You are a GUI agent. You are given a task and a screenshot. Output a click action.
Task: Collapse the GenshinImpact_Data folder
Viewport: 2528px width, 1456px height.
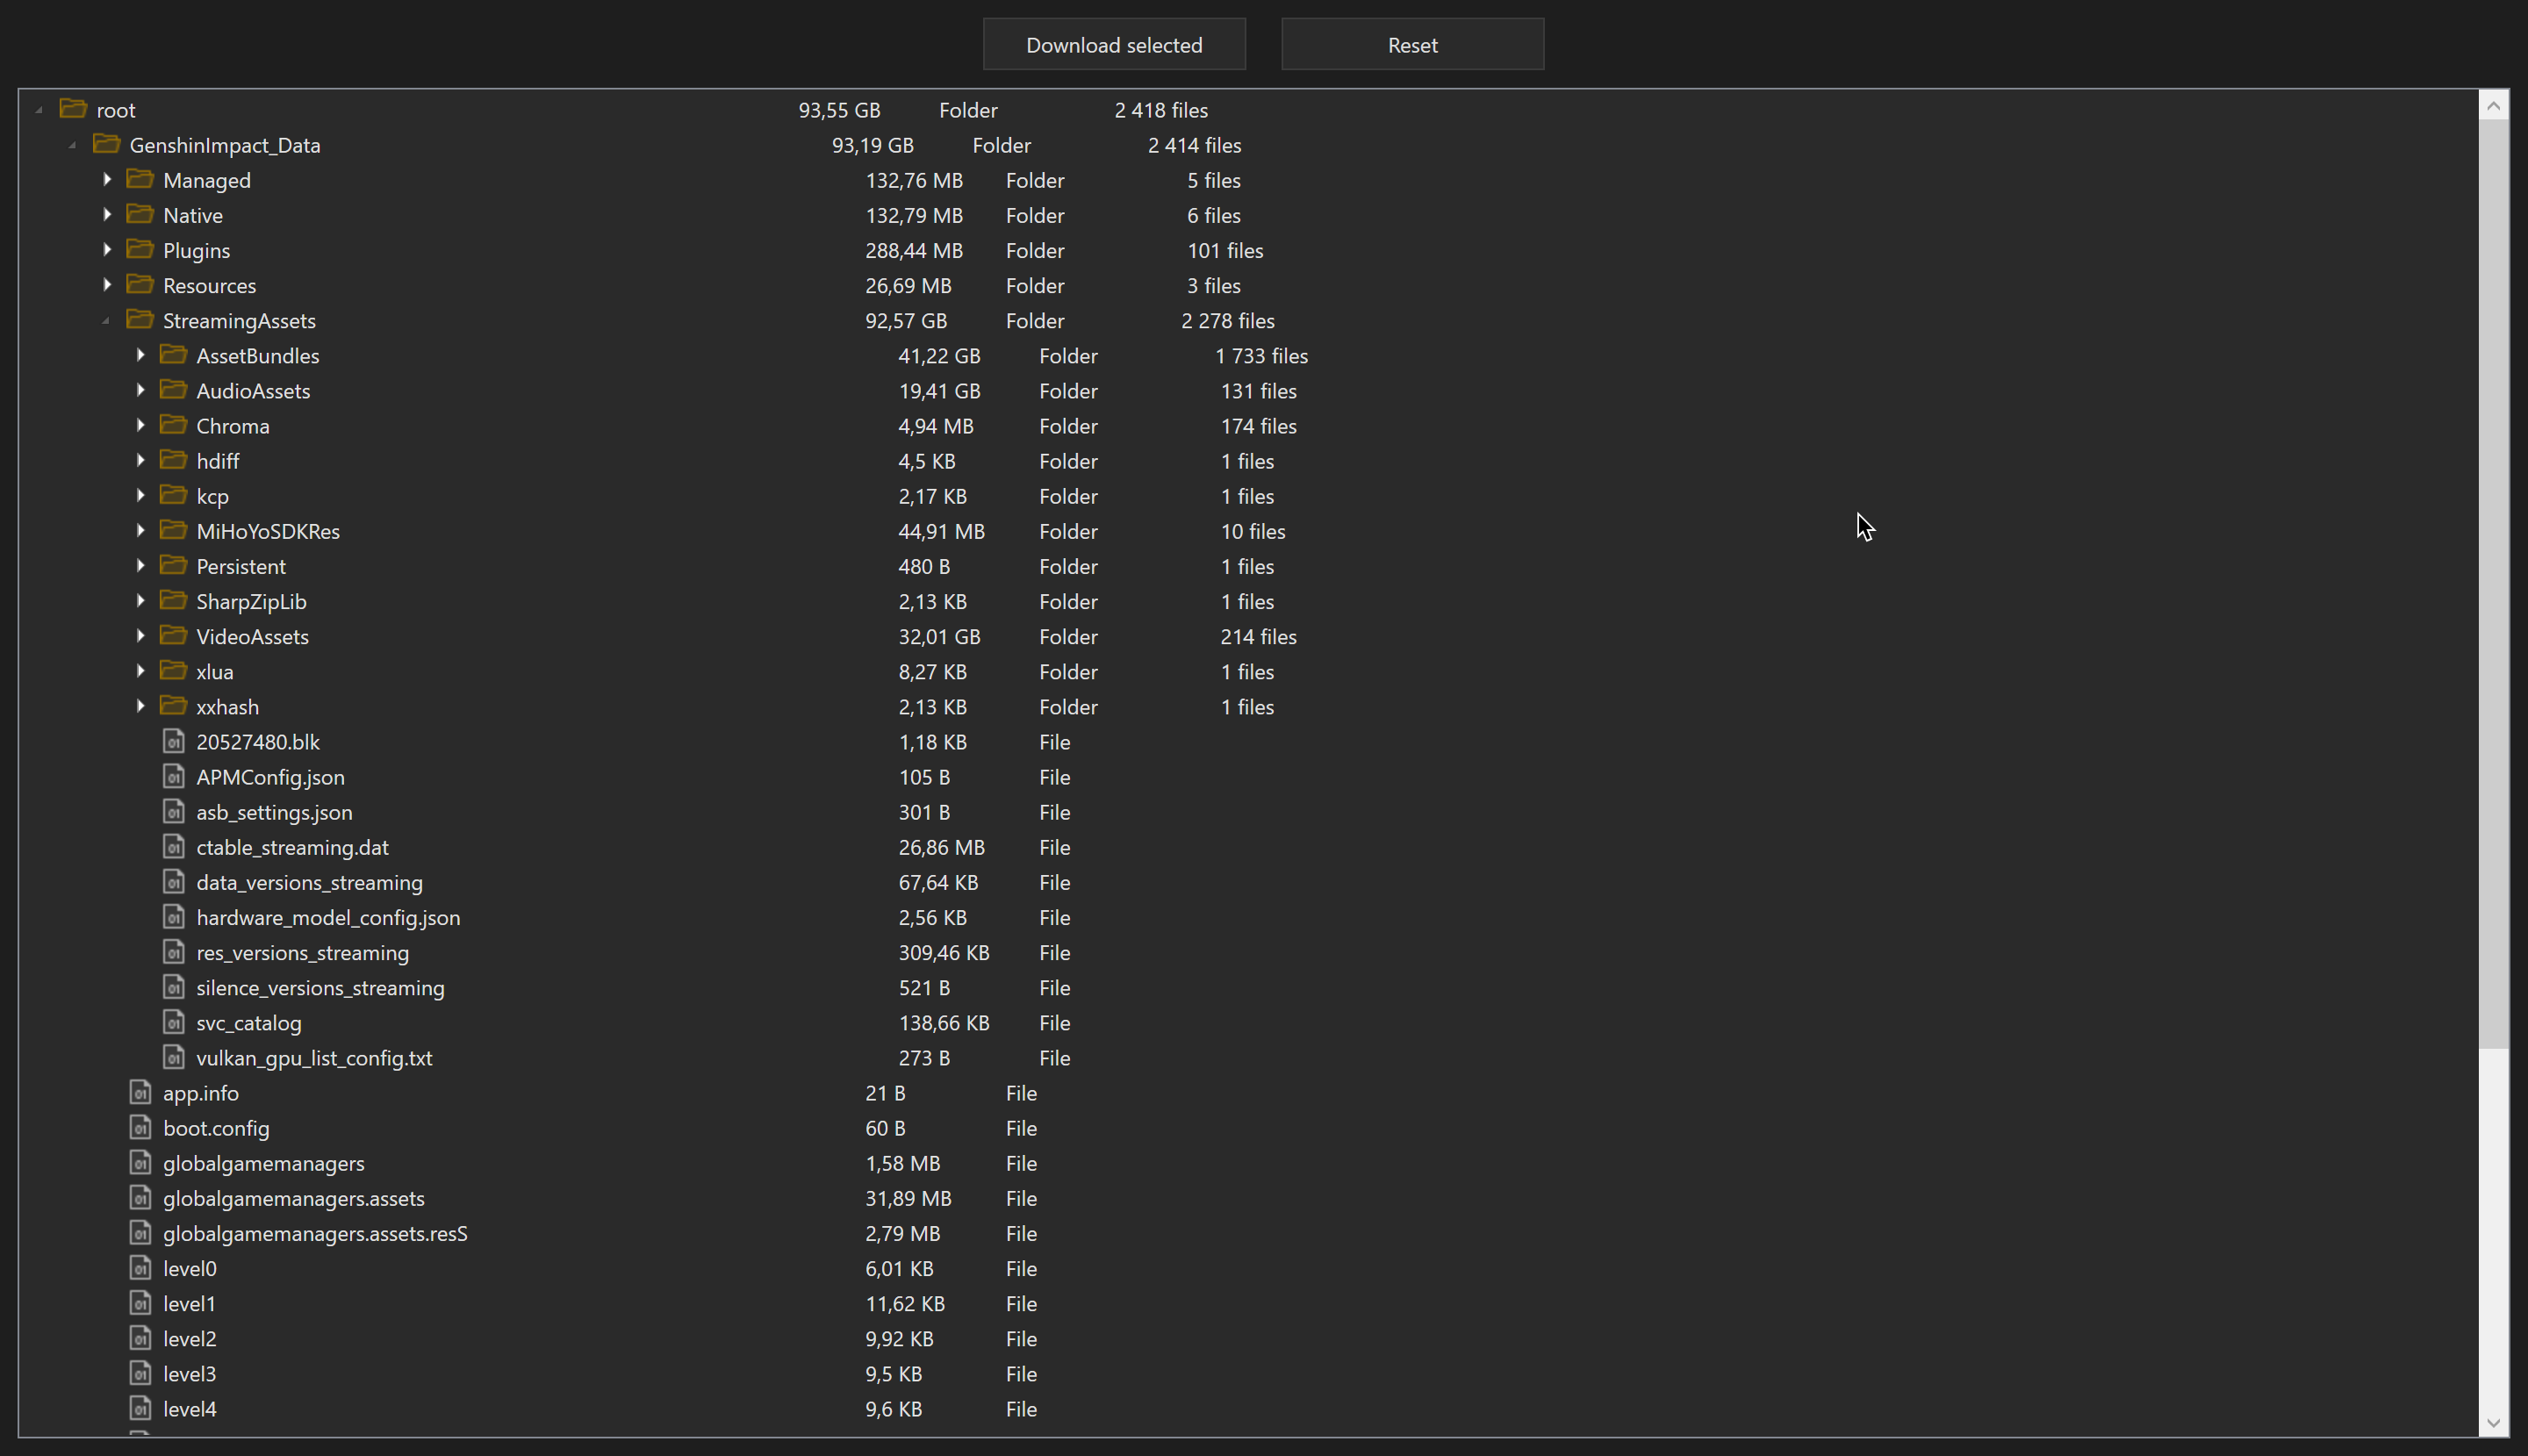coord(72,146)
